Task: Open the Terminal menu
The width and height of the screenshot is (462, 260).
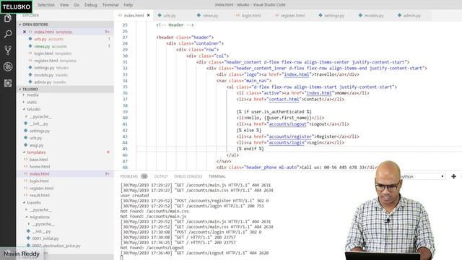Action: [x=110, y=5]
